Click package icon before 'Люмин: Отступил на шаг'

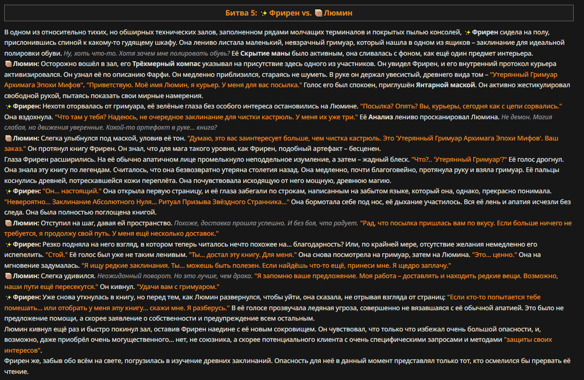[x=8, y=223]
